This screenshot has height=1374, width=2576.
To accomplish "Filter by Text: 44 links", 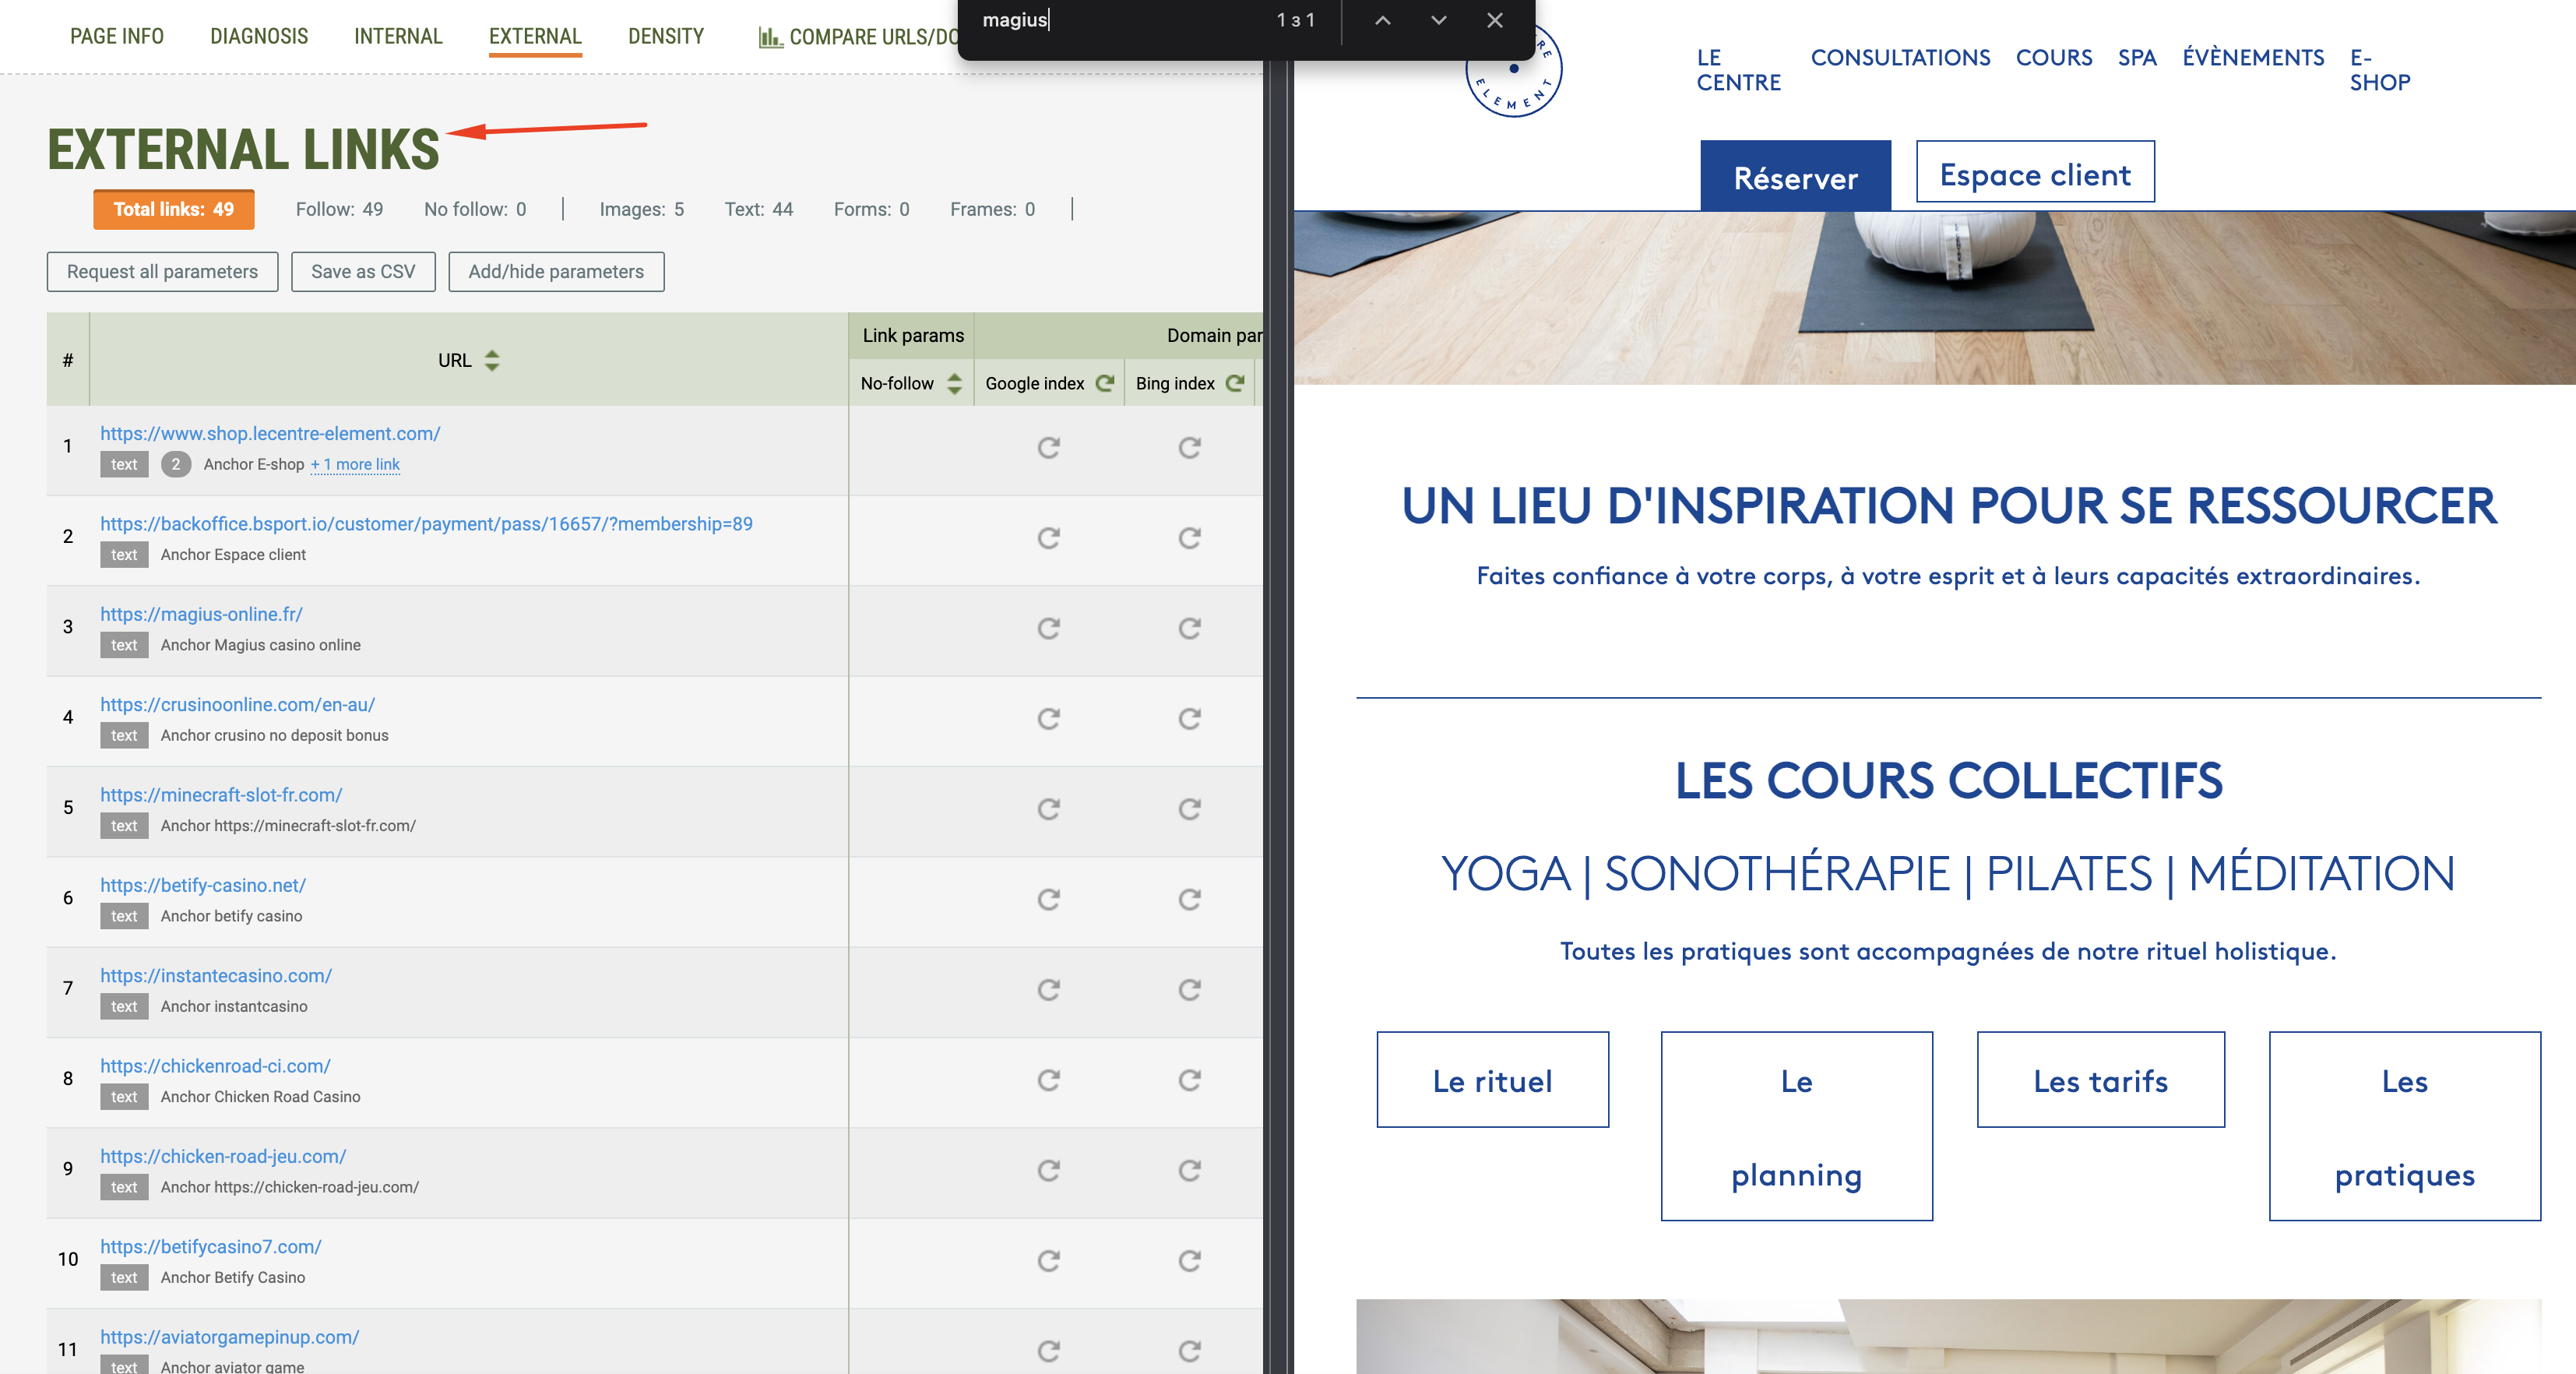I will (759, 209).
